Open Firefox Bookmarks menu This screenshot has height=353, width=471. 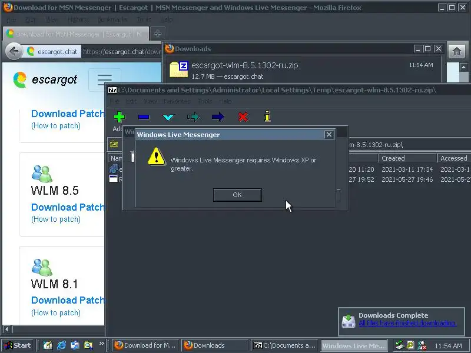[112, 20]
